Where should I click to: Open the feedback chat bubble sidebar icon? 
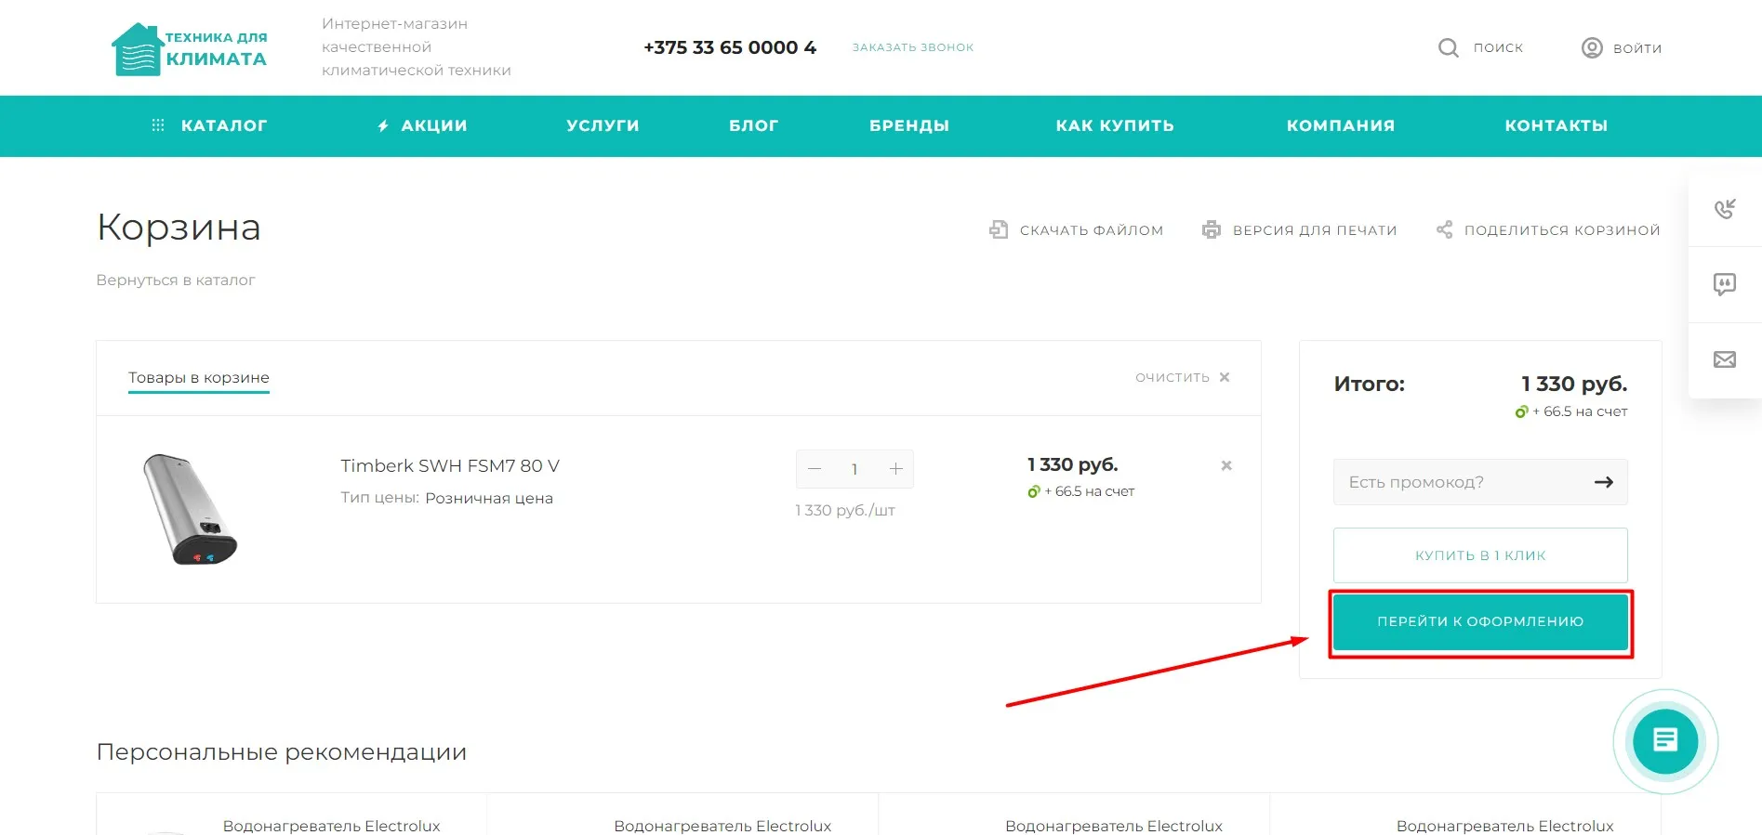(x=1725, y=284)
